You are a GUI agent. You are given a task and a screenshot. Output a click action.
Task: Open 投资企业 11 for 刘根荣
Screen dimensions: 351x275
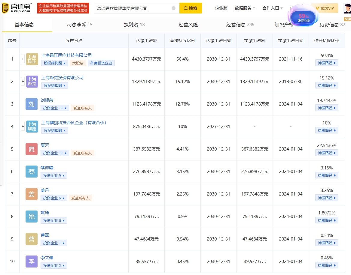coord(55,108)
